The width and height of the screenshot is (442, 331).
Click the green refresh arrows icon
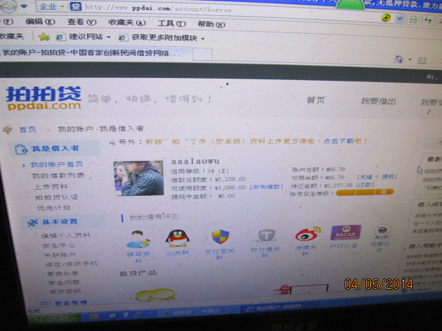pos(428,20)
